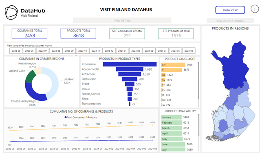Click the Event bar labelled 565
This screenshot has width=262, height=153.
(x=130, y=84)
